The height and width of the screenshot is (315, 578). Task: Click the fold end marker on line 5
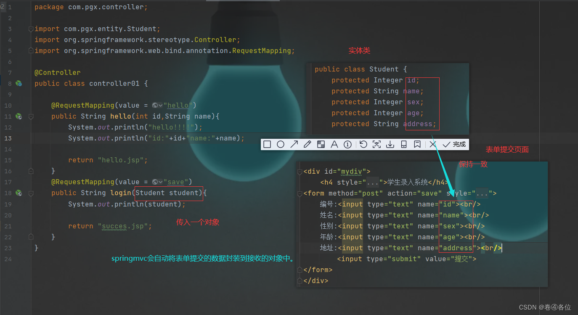click(x=31, y=50)
